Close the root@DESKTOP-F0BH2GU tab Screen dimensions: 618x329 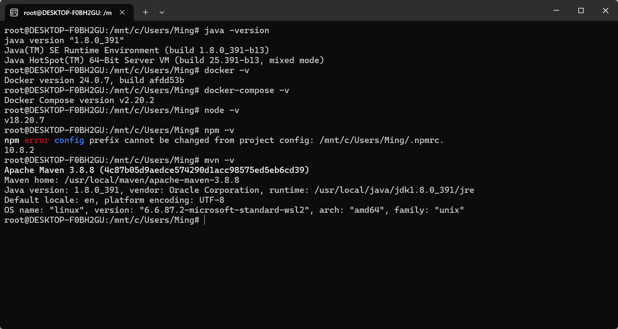(x=122, y=12)
